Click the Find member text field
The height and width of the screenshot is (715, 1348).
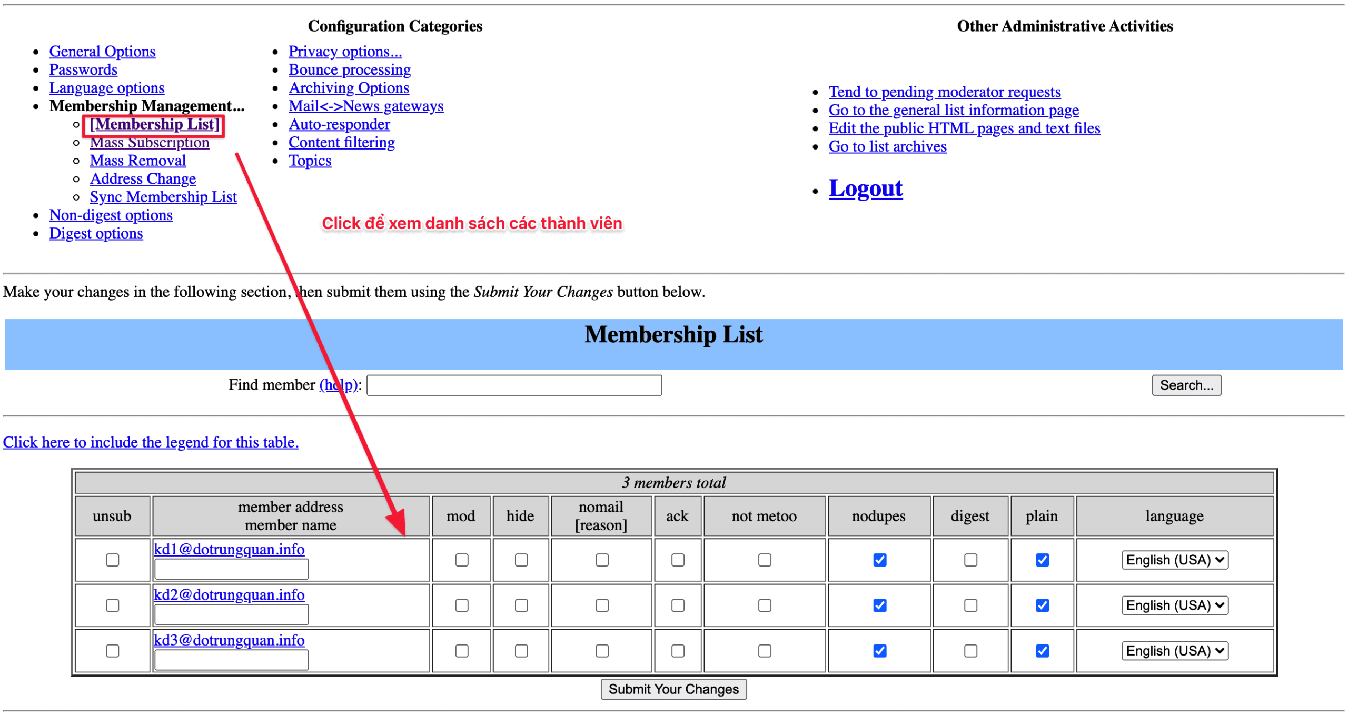coord(514,385)
